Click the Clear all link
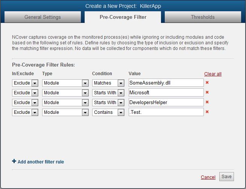 point(213,74)
